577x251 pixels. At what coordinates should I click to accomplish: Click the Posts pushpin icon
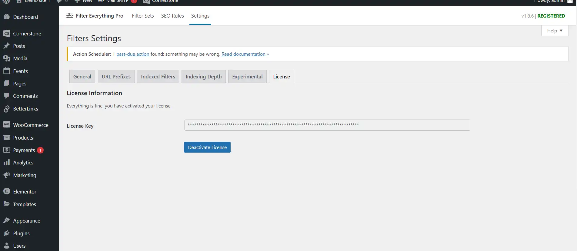pyautogui.click(x=7, y=46)
